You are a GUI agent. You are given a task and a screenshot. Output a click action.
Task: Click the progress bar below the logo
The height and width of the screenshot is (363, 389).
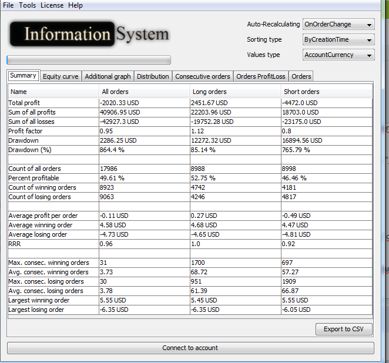pos(89,60)
